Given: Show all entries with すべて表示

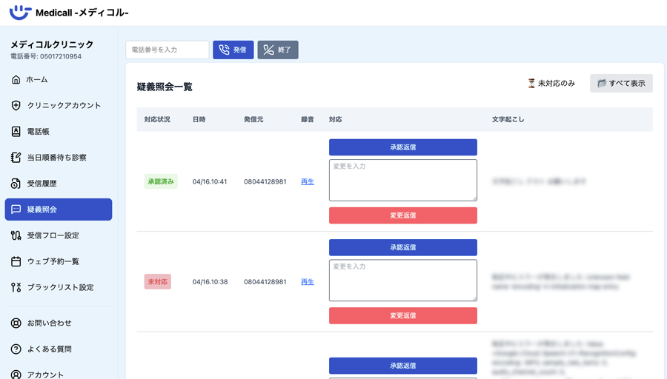Looking at the screenshot, I should pyautogui.click(x=621, y=84).
